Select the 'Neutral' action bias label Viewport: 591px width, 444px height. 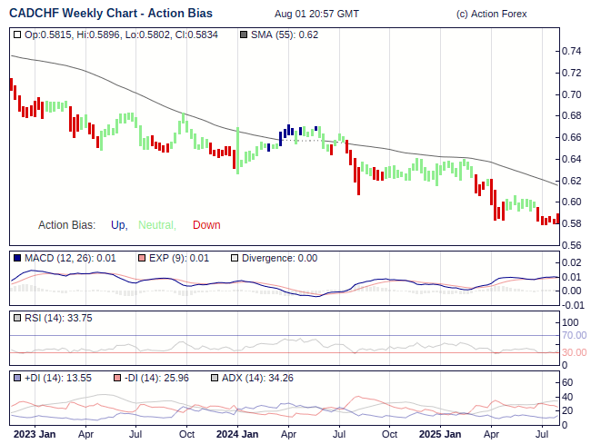pos(156,225)
